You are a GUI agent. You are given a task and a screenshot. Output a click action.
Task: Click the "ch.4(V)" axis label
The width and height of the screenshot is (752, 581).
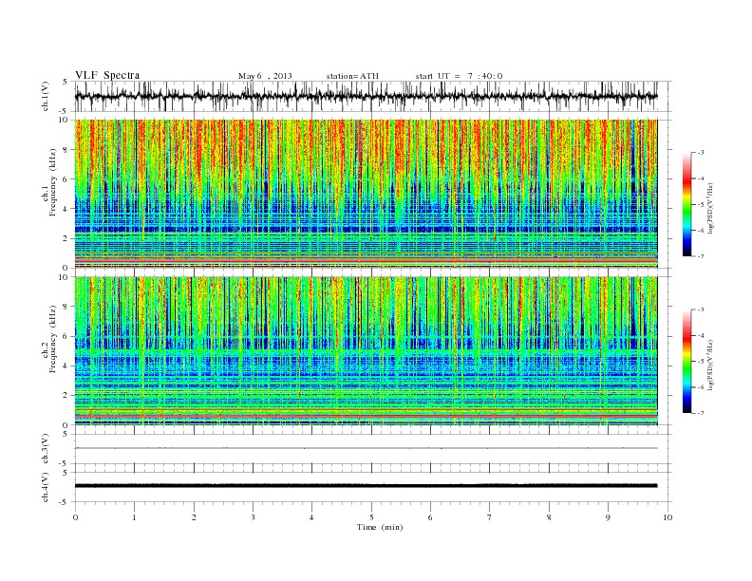click(x=46, y=487)
